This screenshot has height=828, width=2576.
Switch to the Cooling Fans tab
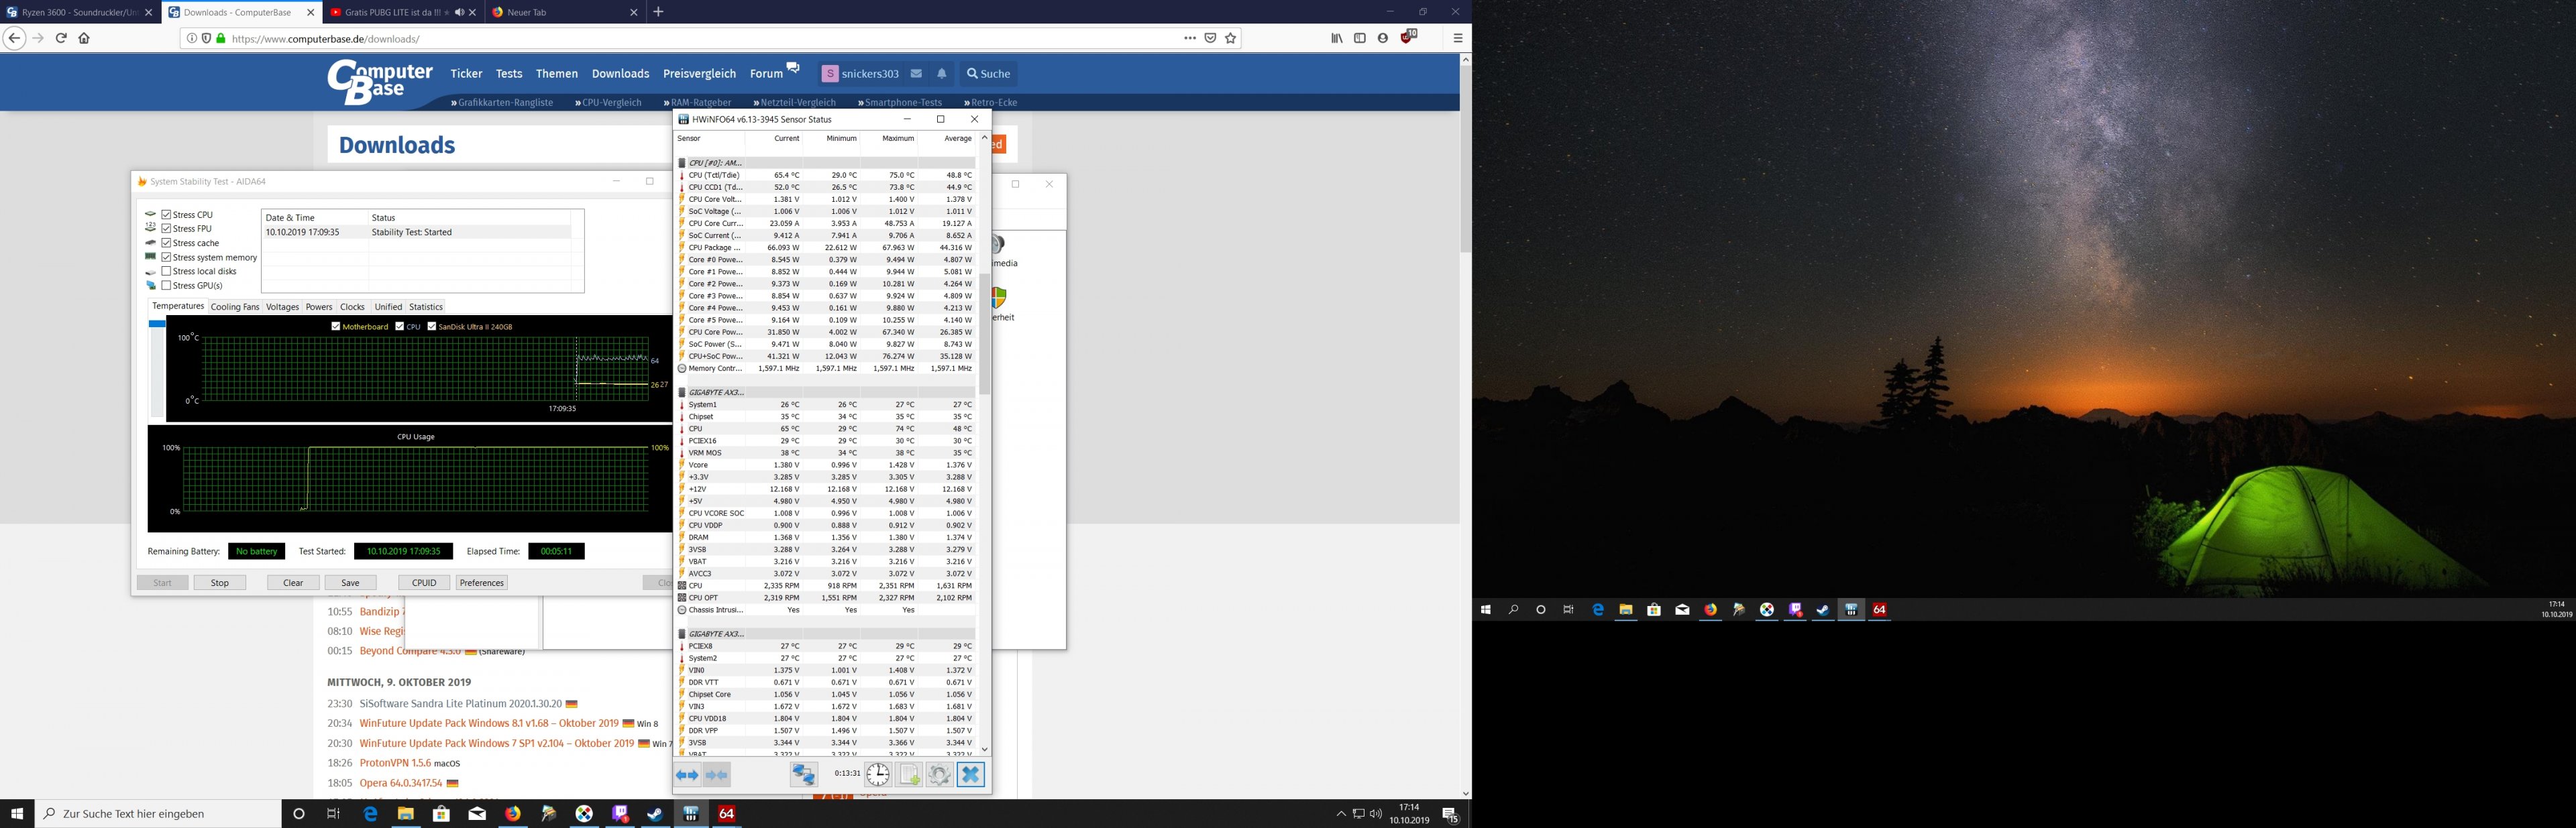tap(235, 307)
